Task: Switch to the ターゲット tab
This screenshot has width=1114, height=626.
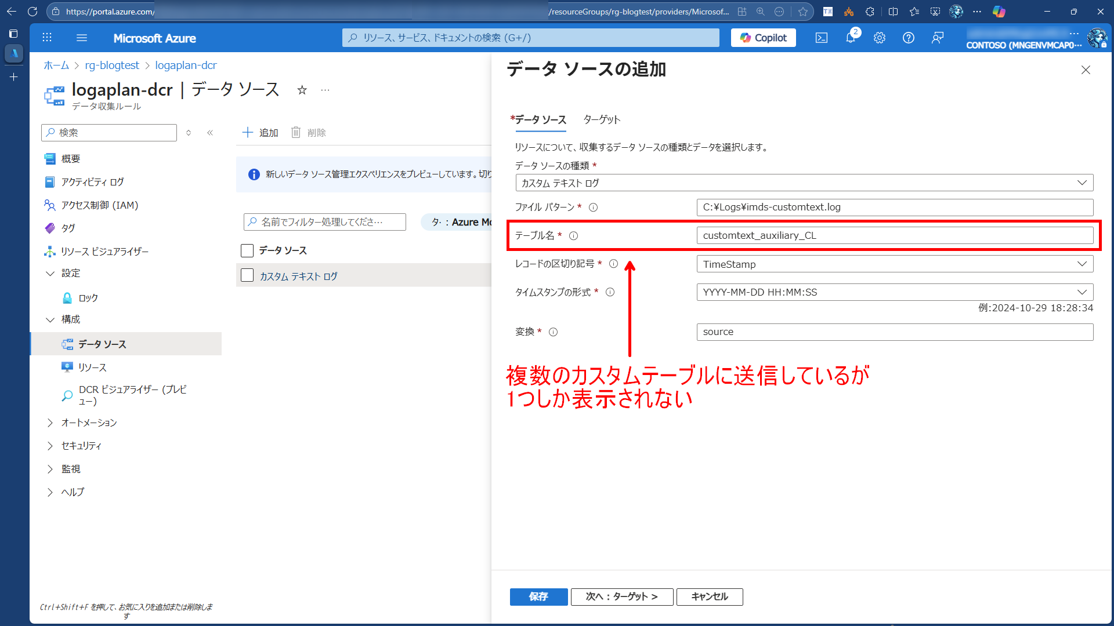Action: [601, 119]
